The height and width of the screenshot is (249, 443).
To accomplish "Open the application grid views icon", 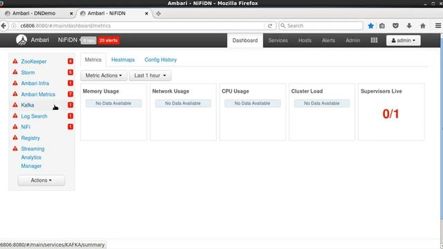I will [374, 40].
